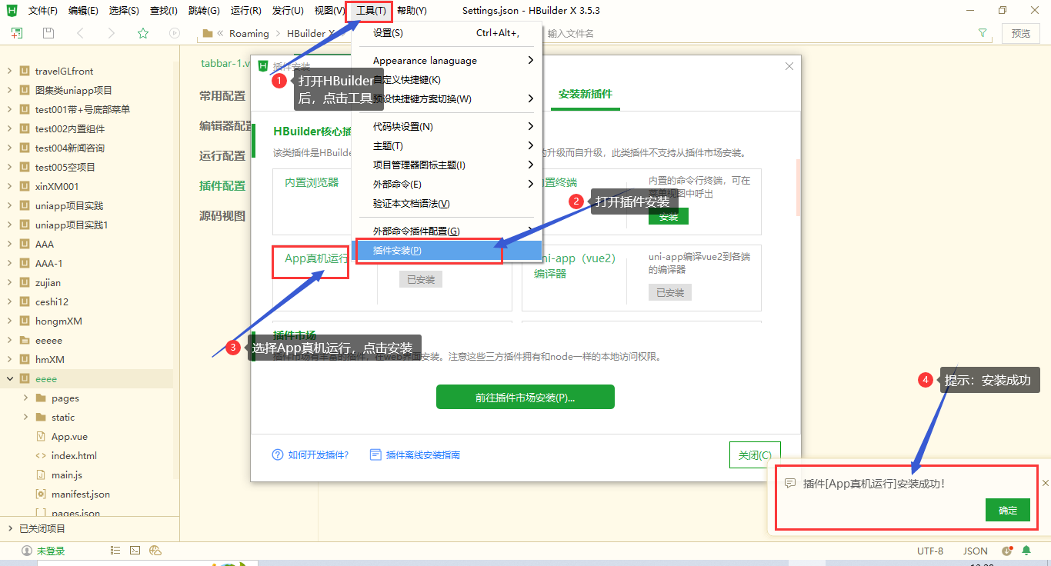This screenshot has height=566, width=1051.
Task: Expand the pages folder
Action: (25, 398)
